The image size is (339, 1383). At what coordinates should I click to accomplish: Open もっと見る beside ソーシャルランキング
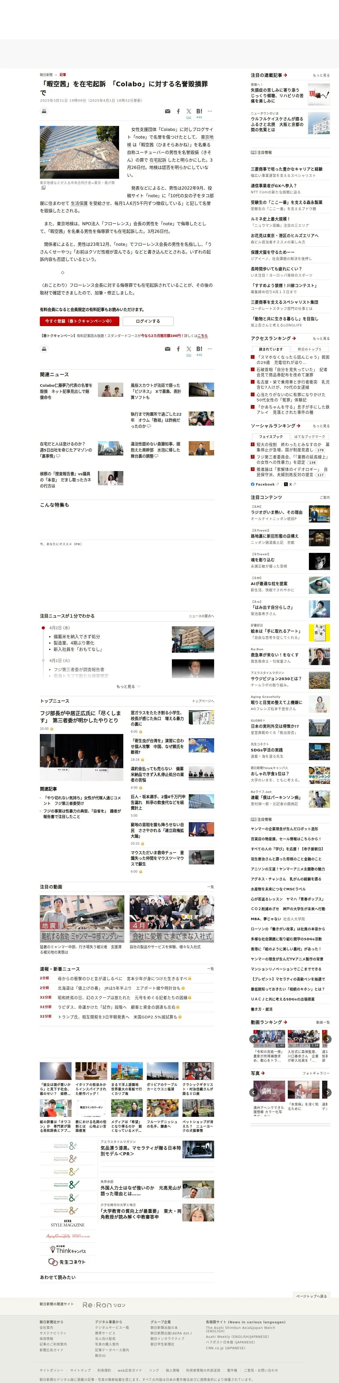(x=321, y=426)
